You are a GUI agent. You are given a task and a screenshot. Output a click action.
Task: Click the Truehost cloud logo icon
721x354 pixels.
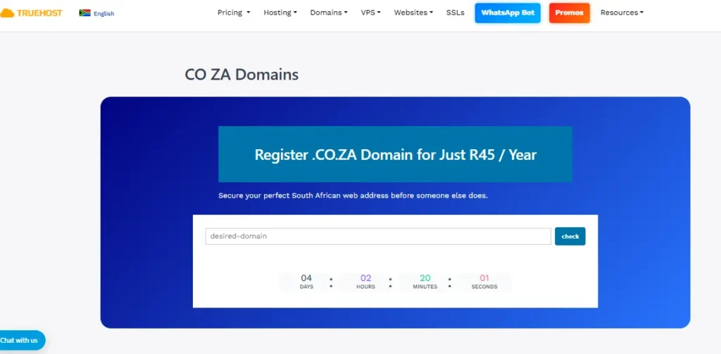tap(7, 13)
